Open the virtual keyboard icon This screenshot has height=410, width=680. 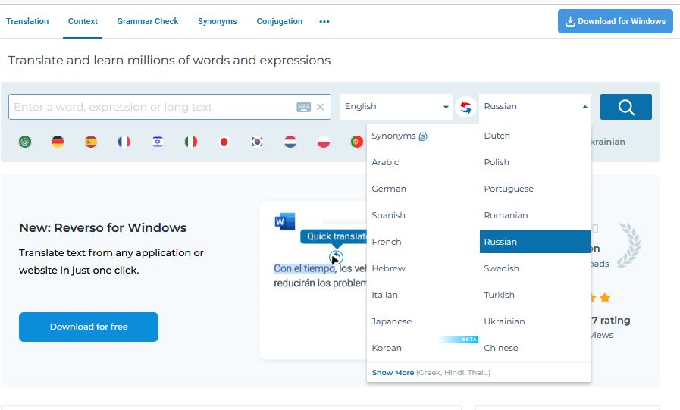303,107
